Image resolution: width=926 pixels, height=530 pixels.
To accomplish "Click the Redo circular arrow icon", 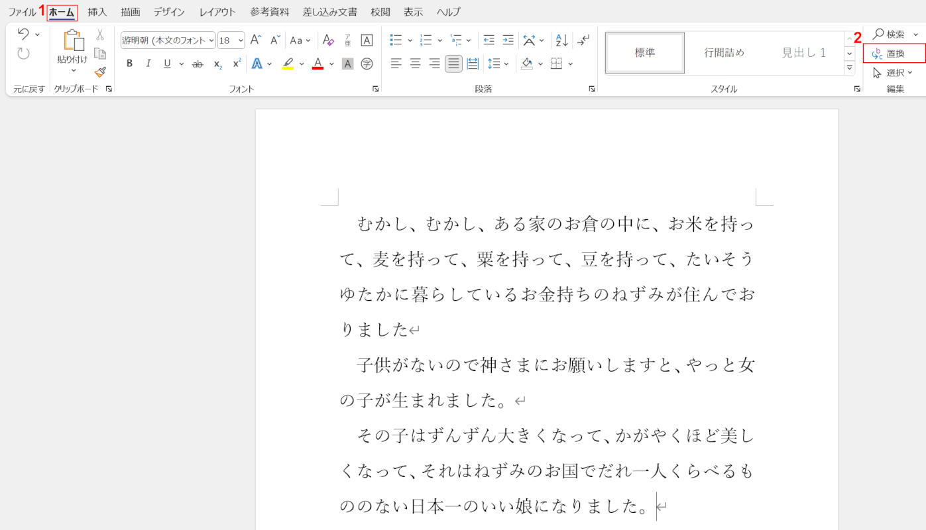I will click(23, 54).
